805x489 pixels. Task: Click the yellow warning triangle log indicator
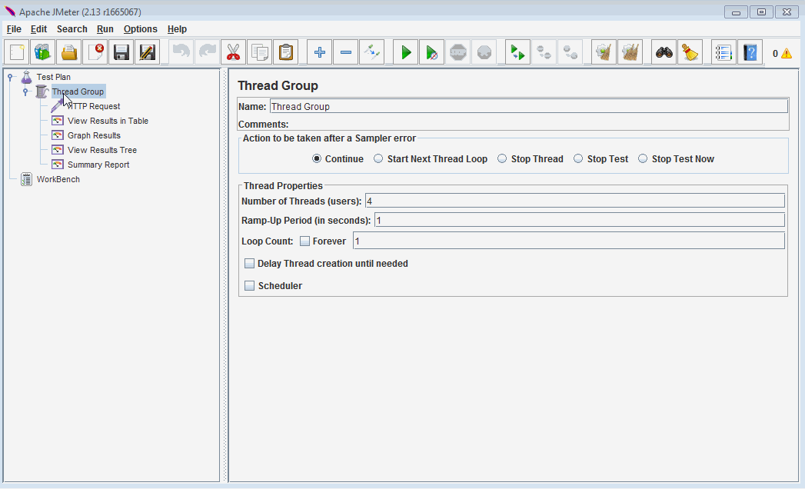pos(787,53)
